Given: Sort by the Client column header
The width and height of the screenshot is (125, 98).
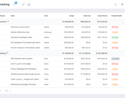Looking at the screenshot, I should click(x=46, y=16).
